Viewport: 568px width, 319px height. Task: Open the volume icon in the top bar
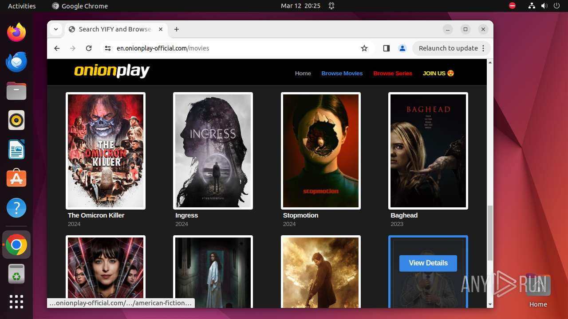click(544, 6)
